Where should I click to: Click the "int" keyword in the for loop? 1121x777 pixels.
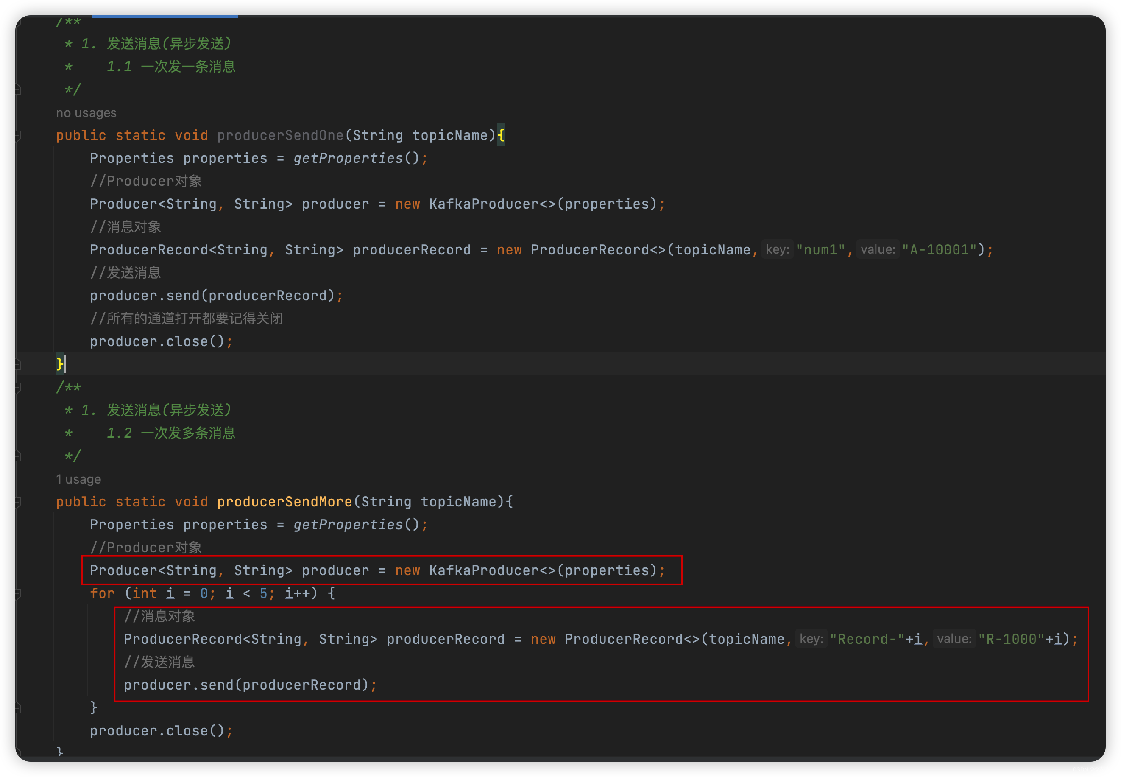click(x=145, y=593)
